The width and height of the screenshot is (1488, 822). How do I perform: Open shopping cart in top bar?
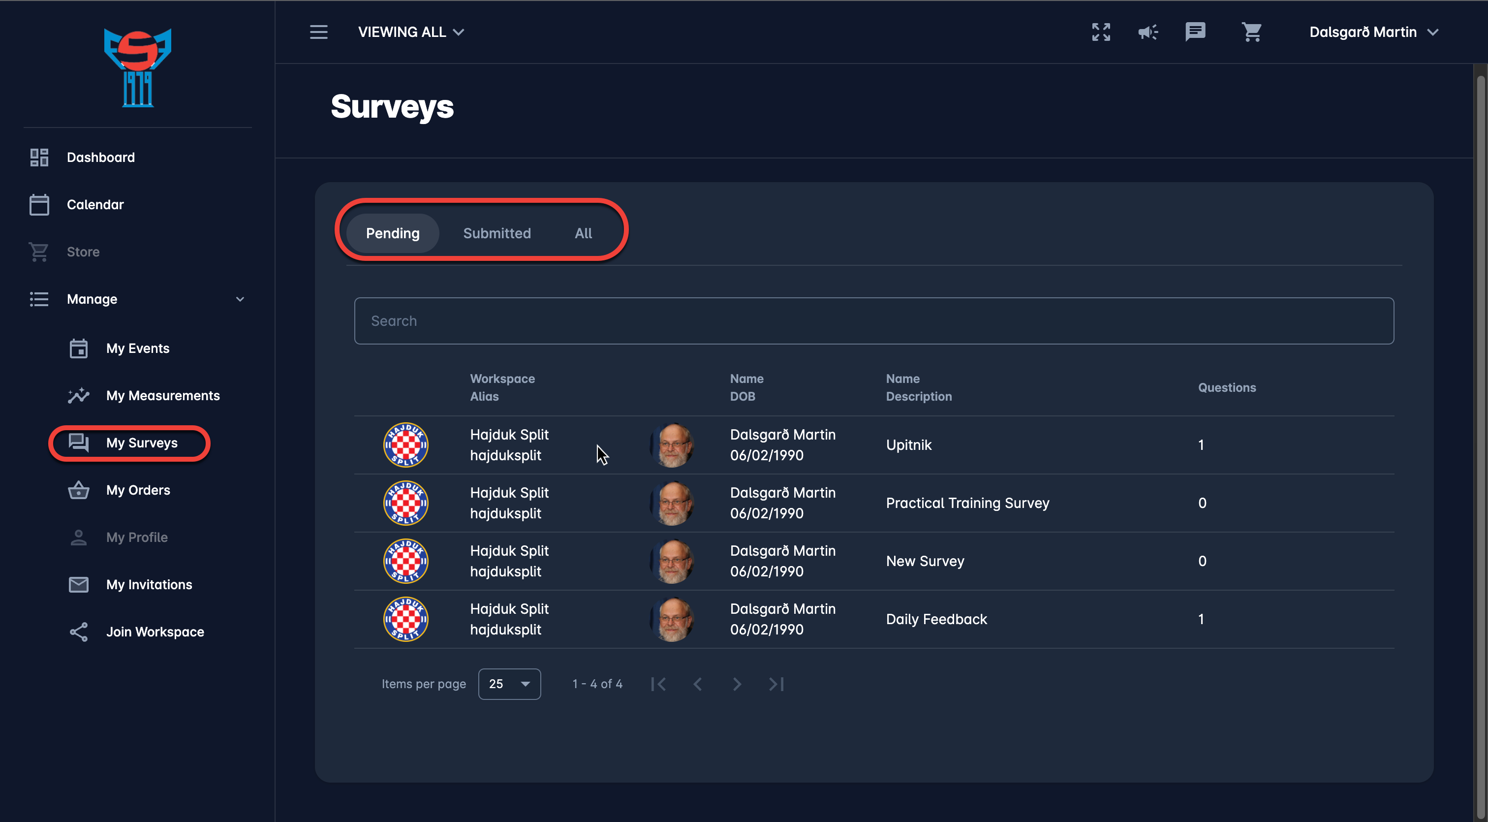(x=1251, y=32)
